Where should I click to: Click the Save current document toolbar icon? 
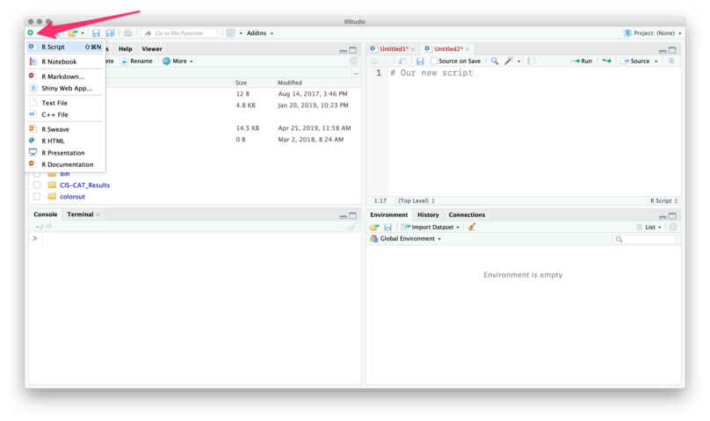coord(96,33)
